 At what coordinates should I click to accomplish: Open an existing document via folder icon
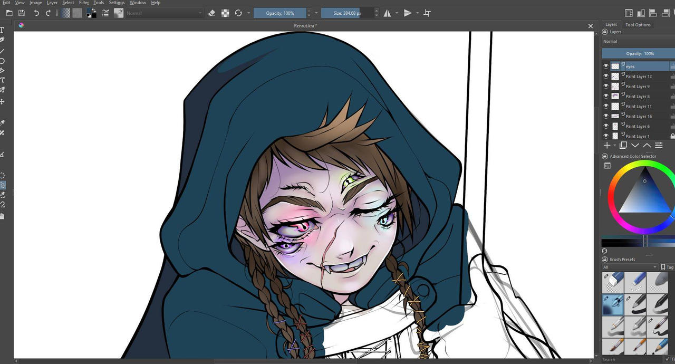click(9, 13)
